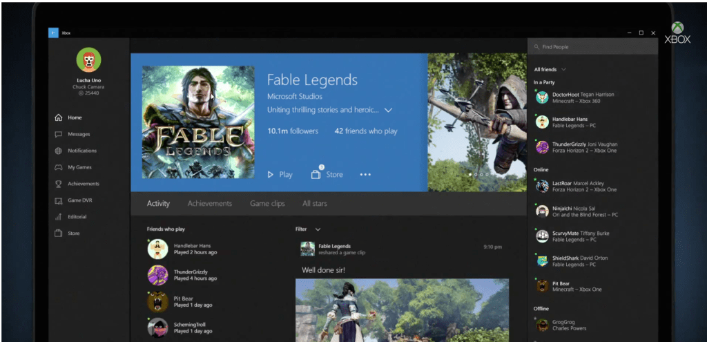
Task: Open Microsoft Studios publisher link
Action: 294,97
